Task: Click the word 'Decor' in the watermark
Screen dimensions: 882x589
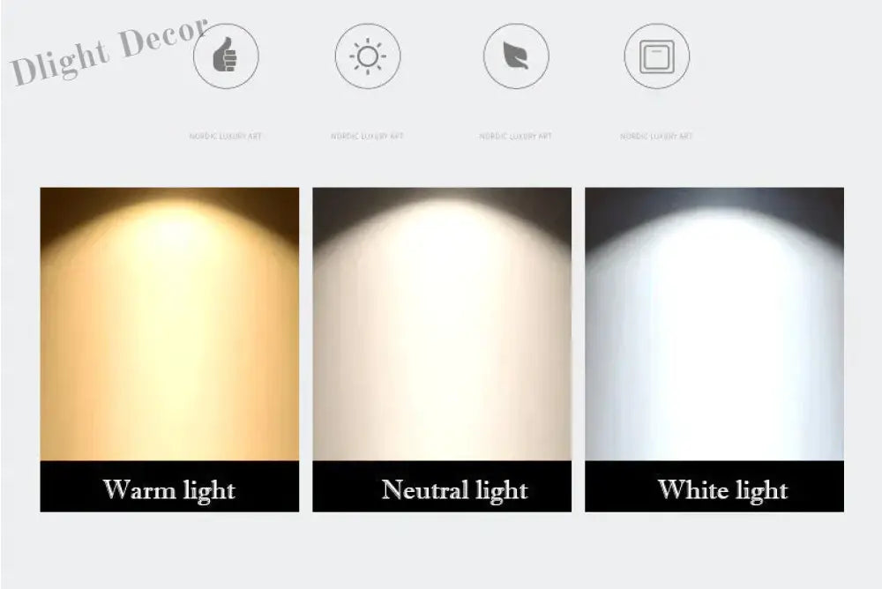Action: [163, 36]
